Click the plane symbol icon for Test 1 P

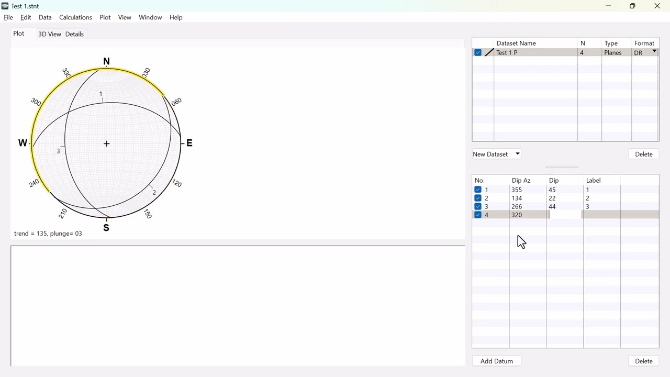click(489, 53)
